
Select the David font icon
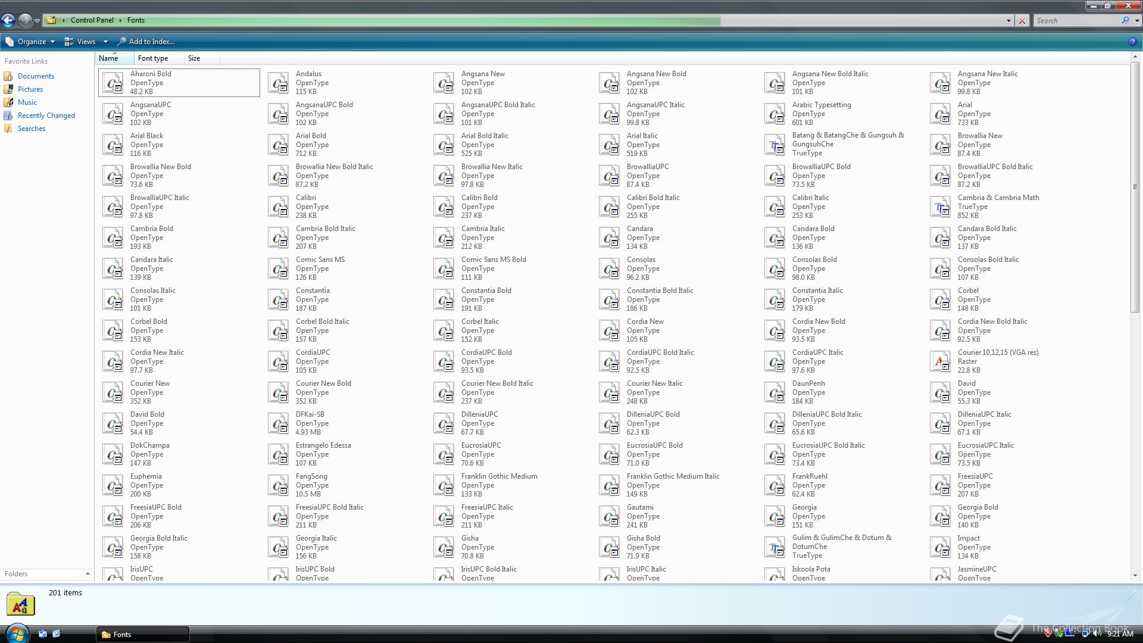click(941, 392)
